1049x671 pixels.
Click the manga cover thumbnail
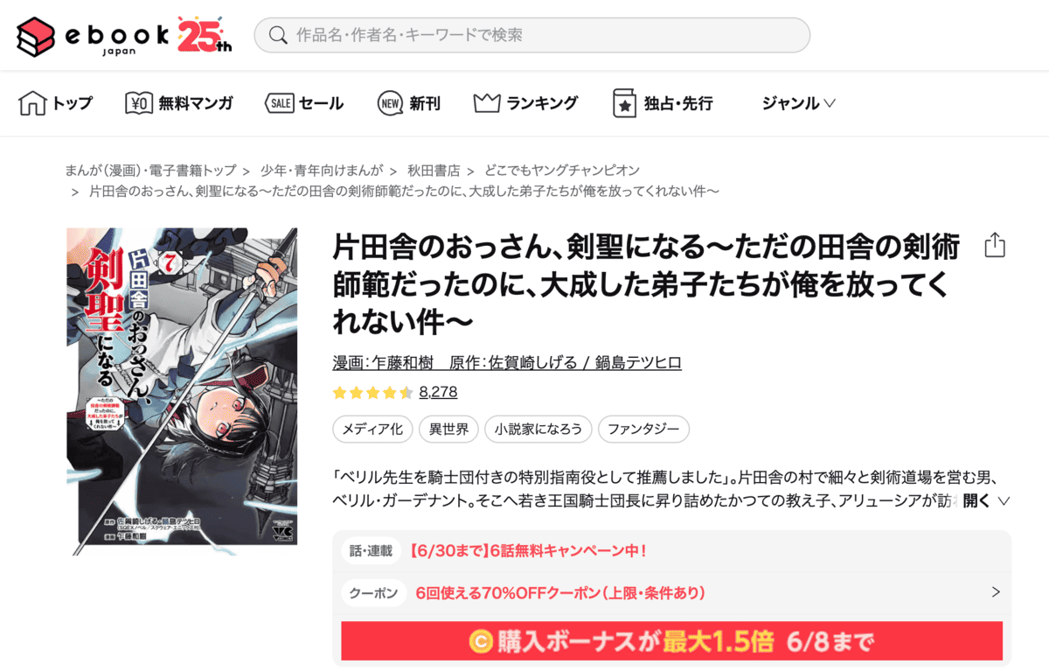tap(182, 387)
